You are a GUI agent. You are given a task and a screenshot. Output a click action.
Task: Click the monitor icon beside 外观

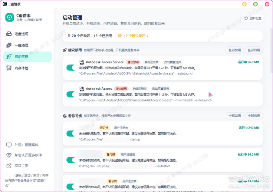pyautogui.click(x=9, y=145)
